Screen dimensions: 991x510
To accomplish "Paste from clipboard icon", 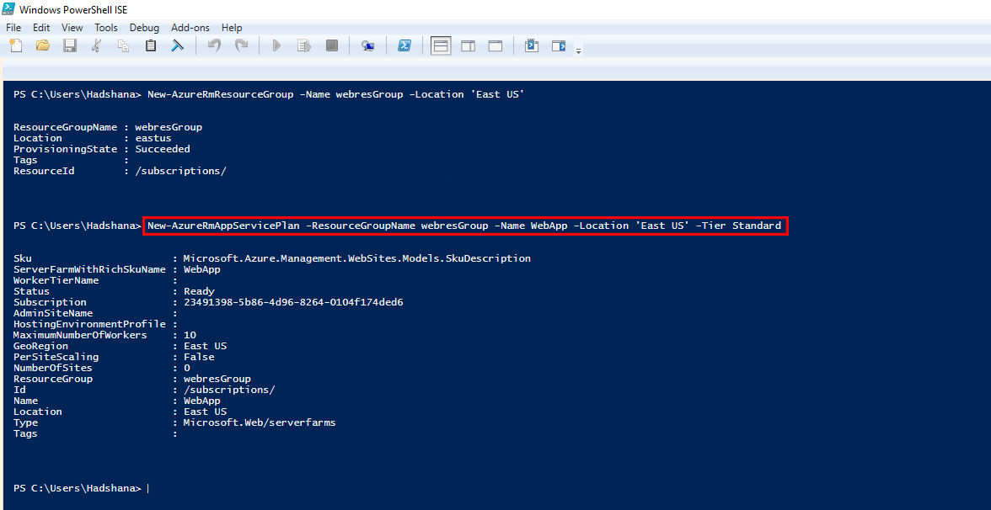I will (x=150, y=45).
